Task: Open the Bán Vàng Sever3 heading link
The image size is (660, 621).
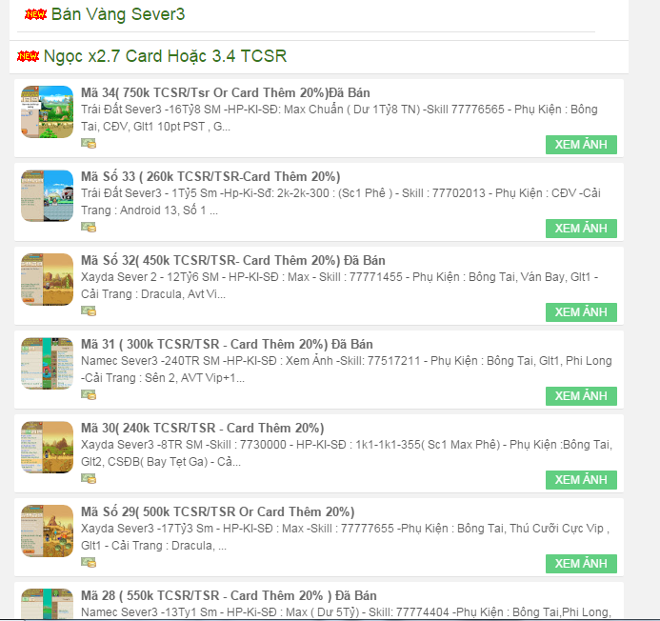Action: (118, 14)
